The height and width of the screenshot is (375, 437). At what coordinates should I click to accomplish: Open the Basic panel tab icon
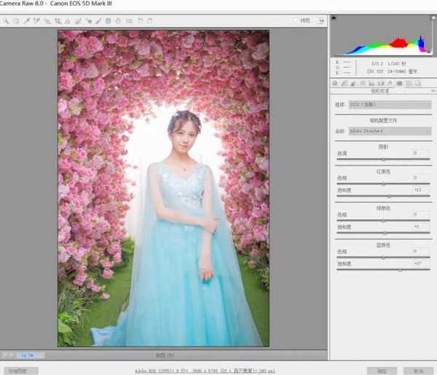(x=335, y=83)
